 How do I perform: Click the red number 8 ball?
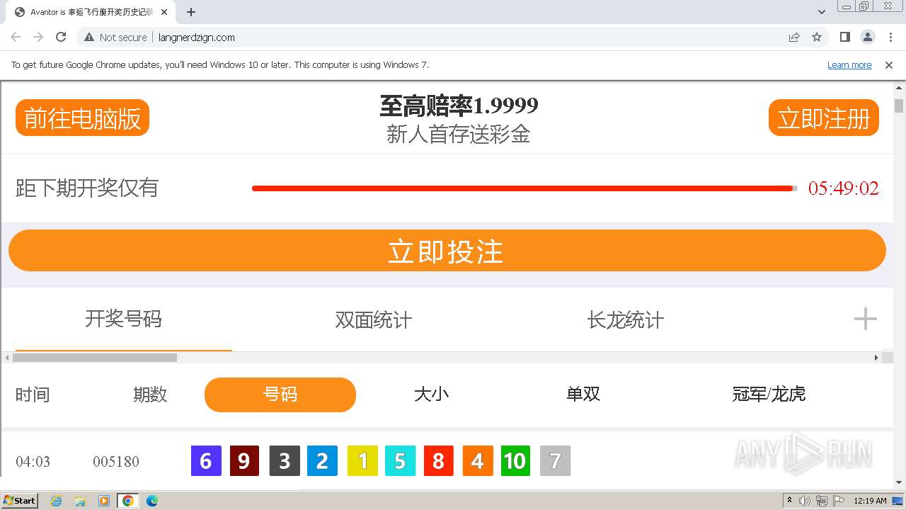click(x=438, y=461)
